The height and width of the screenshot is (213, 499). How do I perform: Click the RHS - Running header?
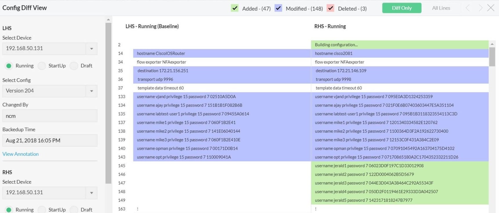click(330, 26)
